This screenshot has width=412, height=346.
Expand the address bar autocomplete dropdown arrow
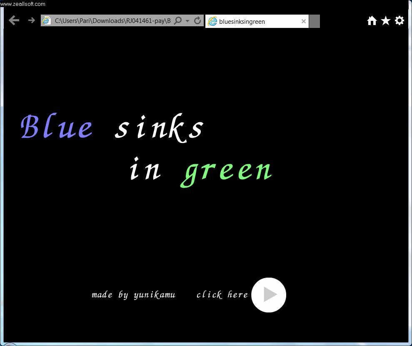187,21
